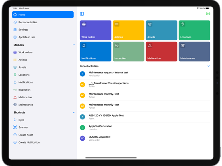222x166 pixels.
Task: Click the Settings gear icon
Action: pos(15,30)
